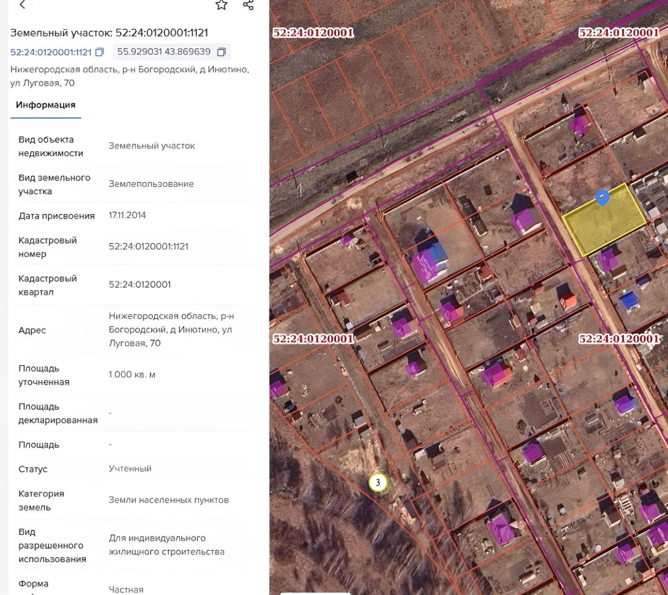The image size is (668, 595).
Task: Click the Вид земельного участка label
Action: coord(54,184)
